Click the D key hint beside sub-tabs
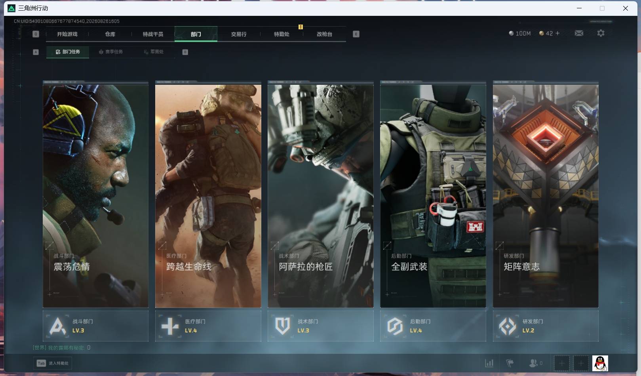The image size is (641, 376). (185, 52)
